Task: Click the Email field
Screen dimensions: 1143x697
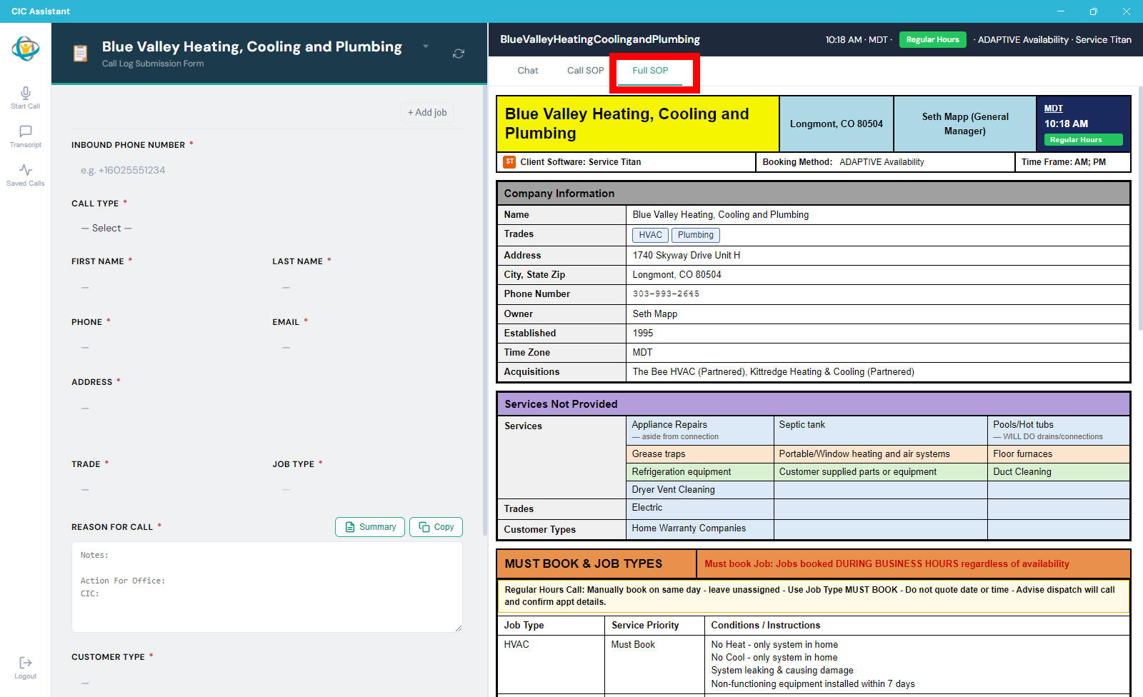Action: [x=367, y=348]
